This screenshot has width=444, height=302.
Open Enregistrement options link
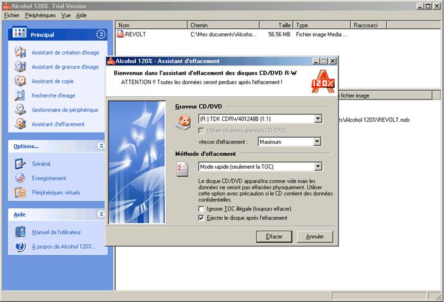point(49,178)
